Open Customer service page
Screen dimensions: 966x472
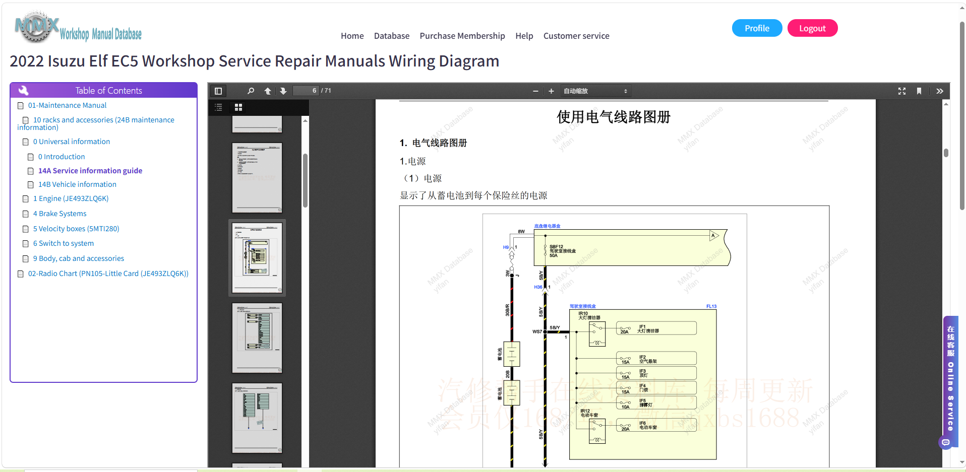tap(576, 36)
